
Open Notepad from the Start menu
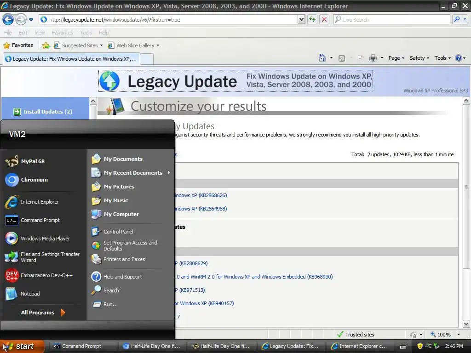pos(23,294)
